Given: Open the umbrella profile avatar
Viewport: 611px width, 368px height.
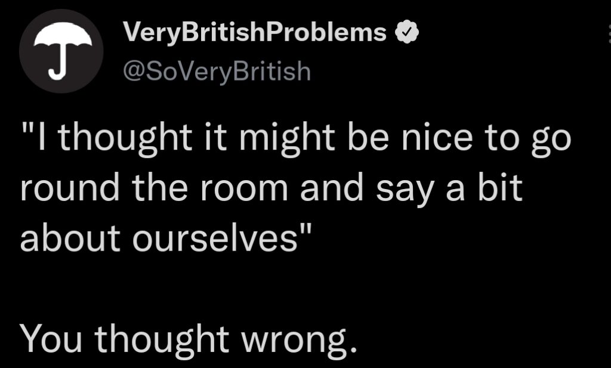Looking at the screenshot, I should [x=61, y=51].
